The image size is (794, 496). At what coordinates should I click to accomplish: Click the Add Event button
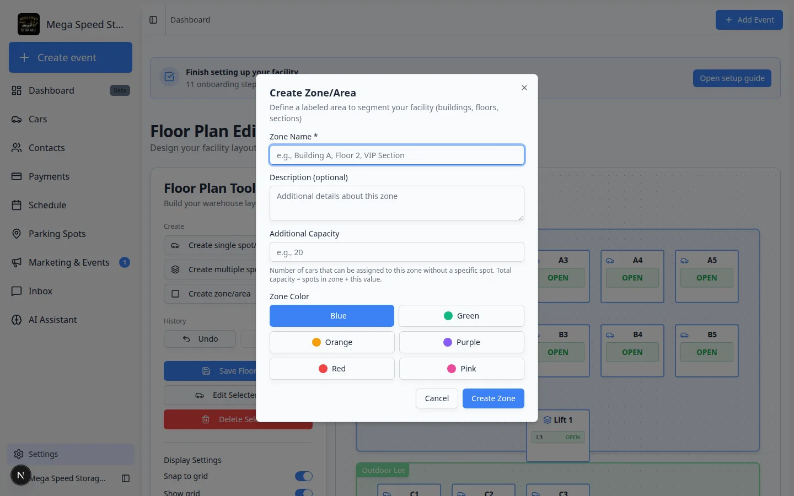click(x=749, y=20)
